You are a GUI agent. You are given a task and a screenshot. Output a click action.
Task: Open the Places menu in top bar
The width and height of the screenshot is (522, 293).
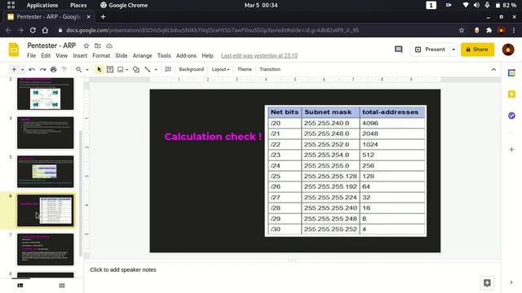(x=78, y=6)
